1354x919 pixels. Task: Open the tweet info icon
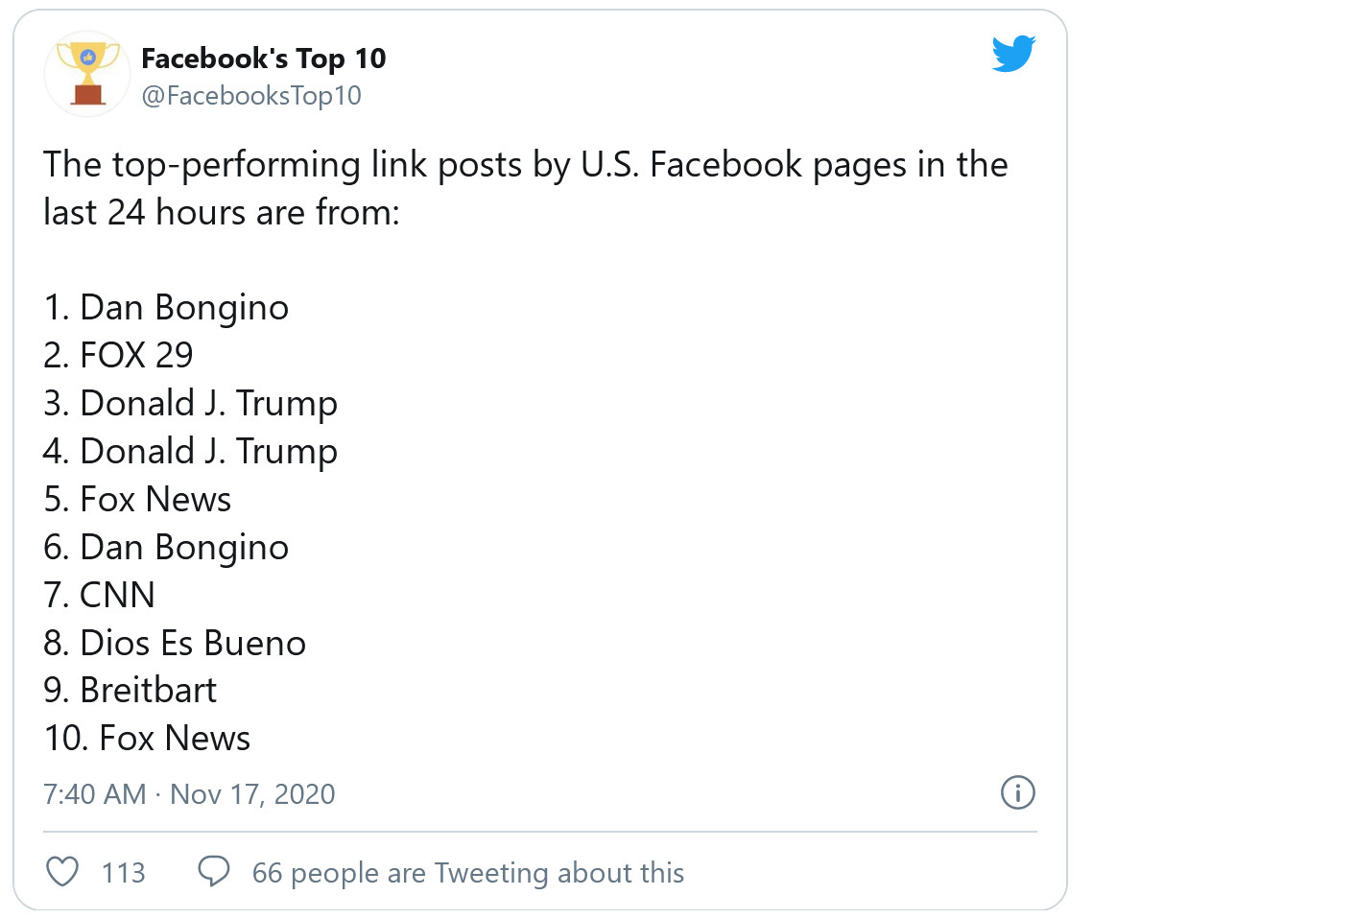point(1017,792)
